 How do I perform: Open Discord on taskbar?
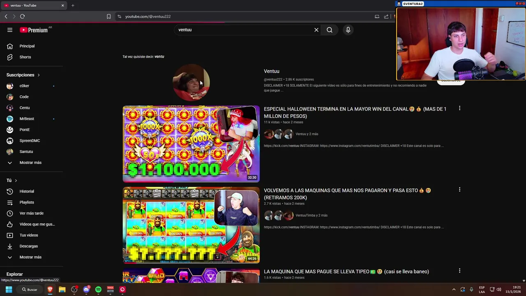pos(86,289)
